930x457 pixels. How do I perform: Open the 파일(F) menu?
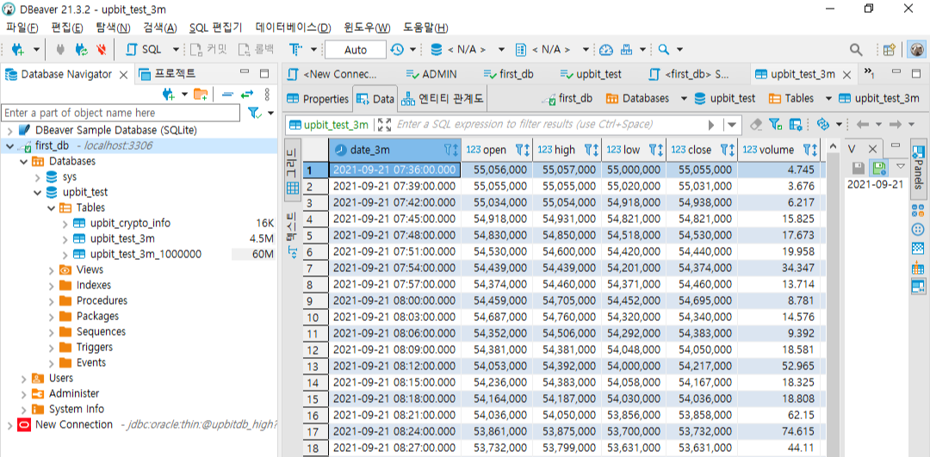coord(22,28)
